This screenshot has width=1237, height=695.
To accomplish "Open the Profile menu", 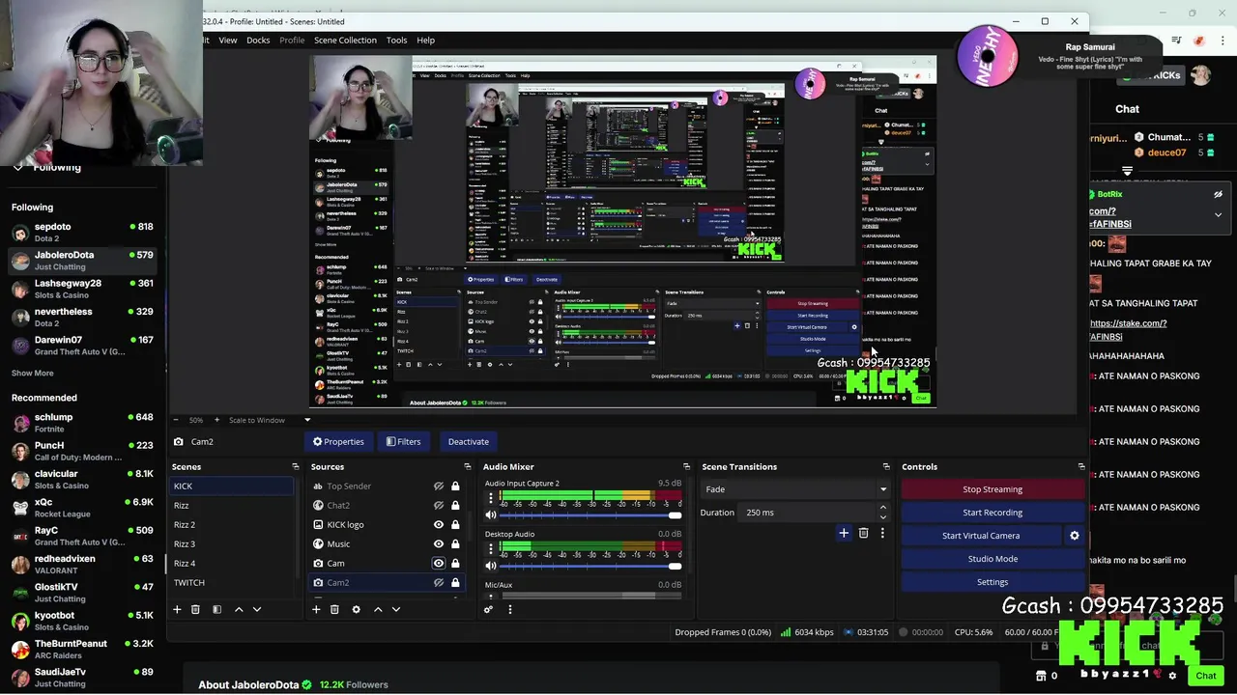I will (292, 41).
